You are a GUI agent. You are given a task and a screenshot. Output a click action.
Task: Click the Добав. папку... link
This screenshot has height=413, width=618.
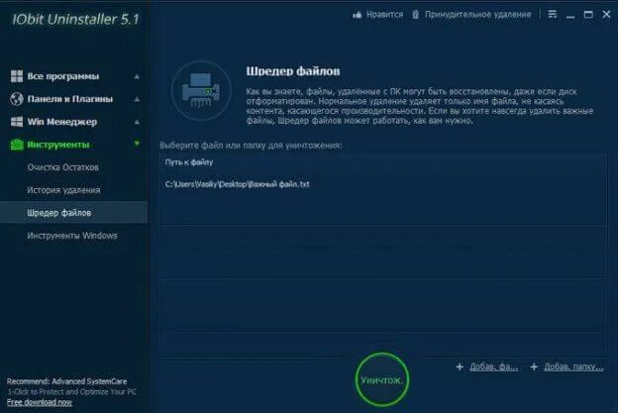tap(573, 366)
